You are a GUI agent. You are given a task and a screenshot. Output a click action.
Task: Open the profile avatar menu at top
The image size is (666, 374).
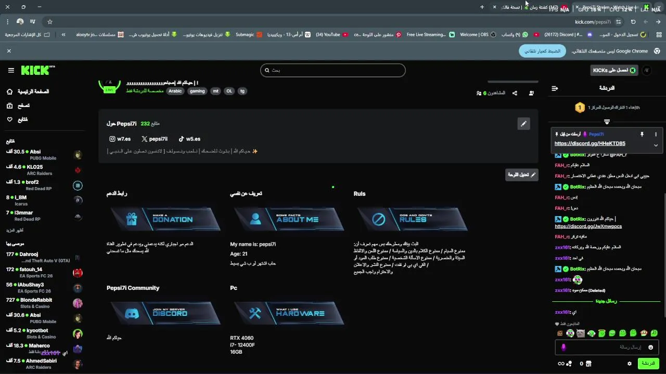point(647,70)
